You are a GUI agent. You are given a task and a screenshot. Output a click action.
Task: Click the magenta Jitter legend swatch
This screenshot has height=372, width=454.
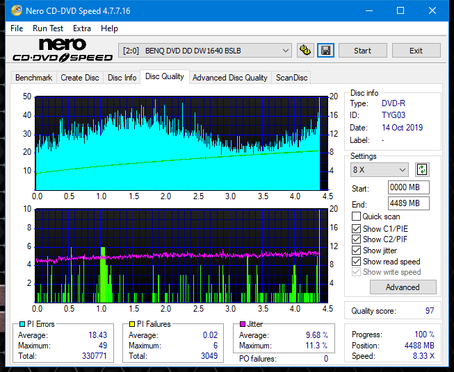tap(243, 324)
